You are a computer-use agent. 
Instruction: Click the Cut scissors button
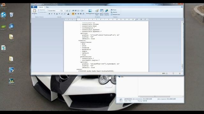[x=42, y=10]
